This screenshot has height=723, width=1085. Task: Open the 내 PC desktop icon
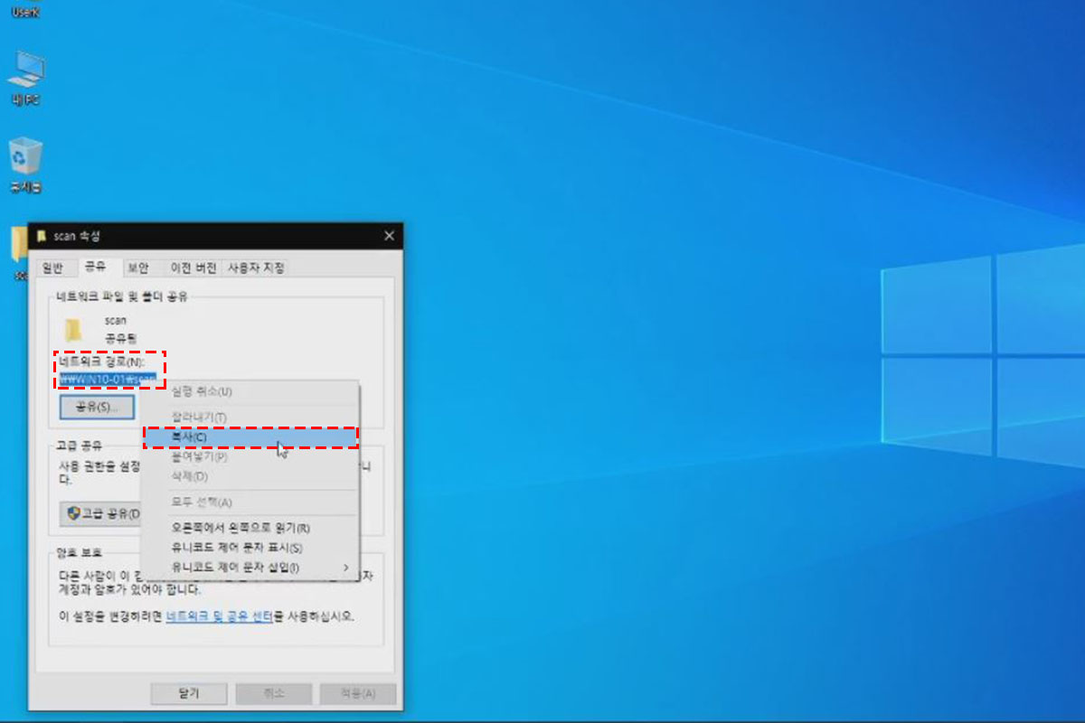pyautogui.click(x=26, y=79)
